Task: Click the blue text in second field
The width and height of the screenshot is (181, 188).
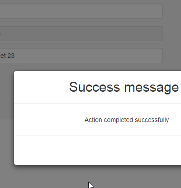Action: tap(0, 33)
